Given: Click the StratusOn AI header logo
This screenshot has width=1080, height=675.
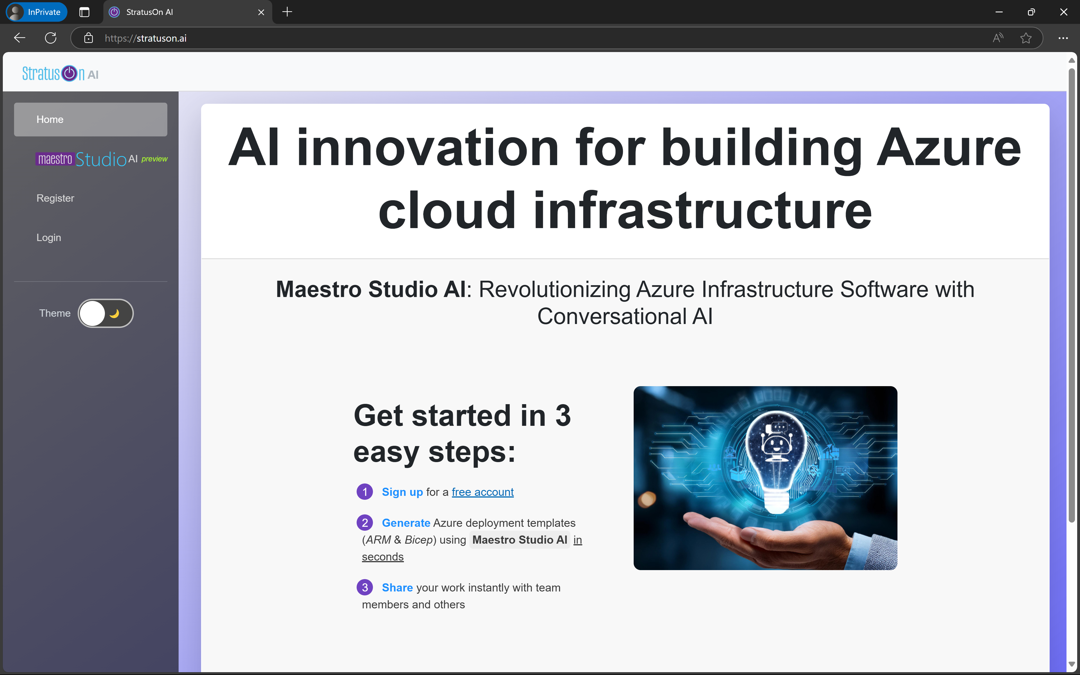Looking at the screenshot, I should click(x=60, y=73).
